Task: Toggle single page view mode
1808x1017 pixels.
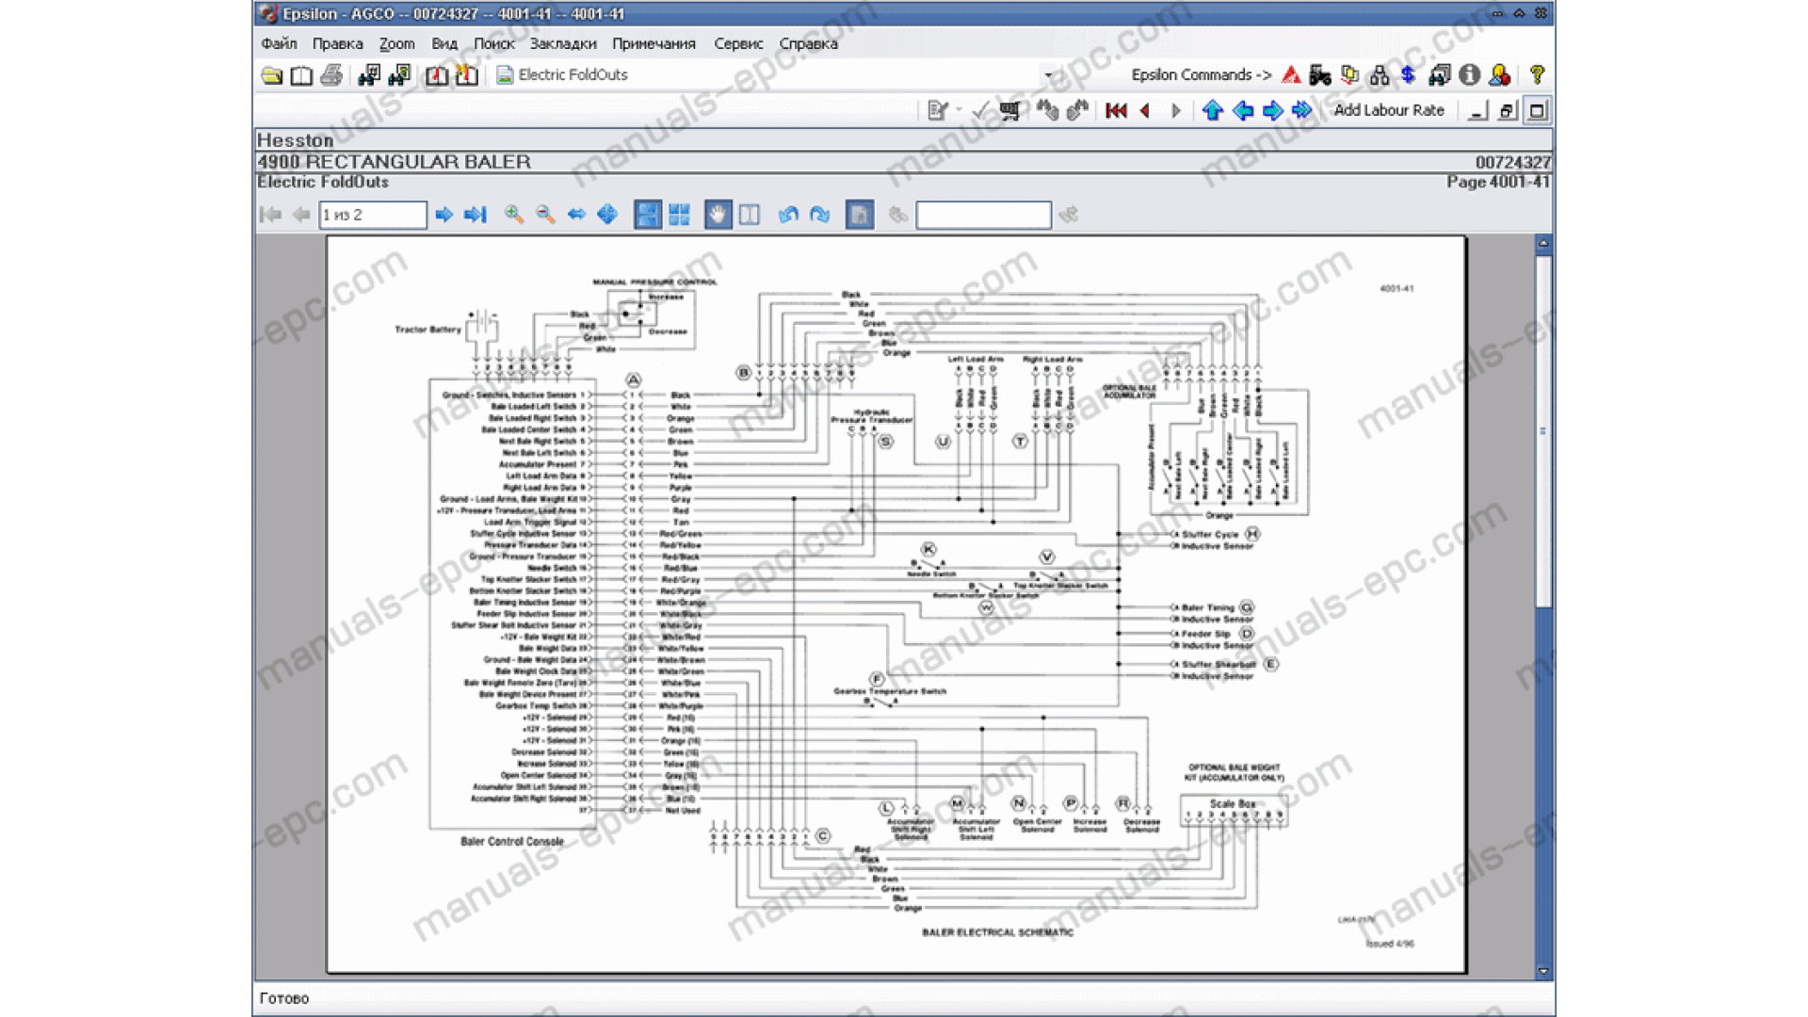Action: [x=647, y=215]
